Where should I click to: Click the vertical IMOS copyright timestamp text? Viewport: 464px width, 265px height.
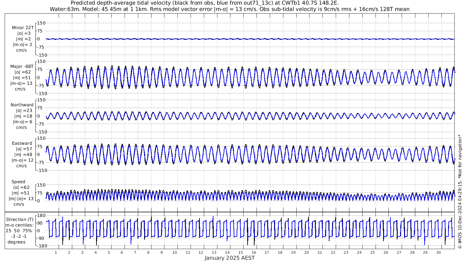pos(460,191)
